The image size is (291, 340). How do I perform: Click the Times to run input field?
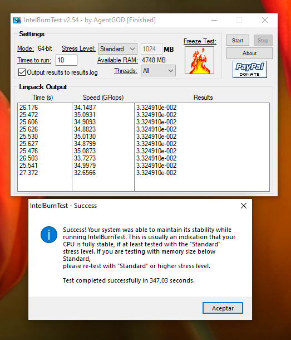coord(66,60)
